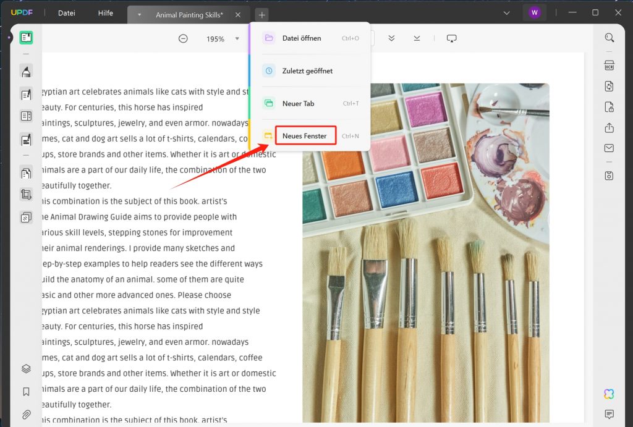This screenshot has height=427, width=633.
Task: Open the 195% zoom level dropdown
Action: [237, 39]
